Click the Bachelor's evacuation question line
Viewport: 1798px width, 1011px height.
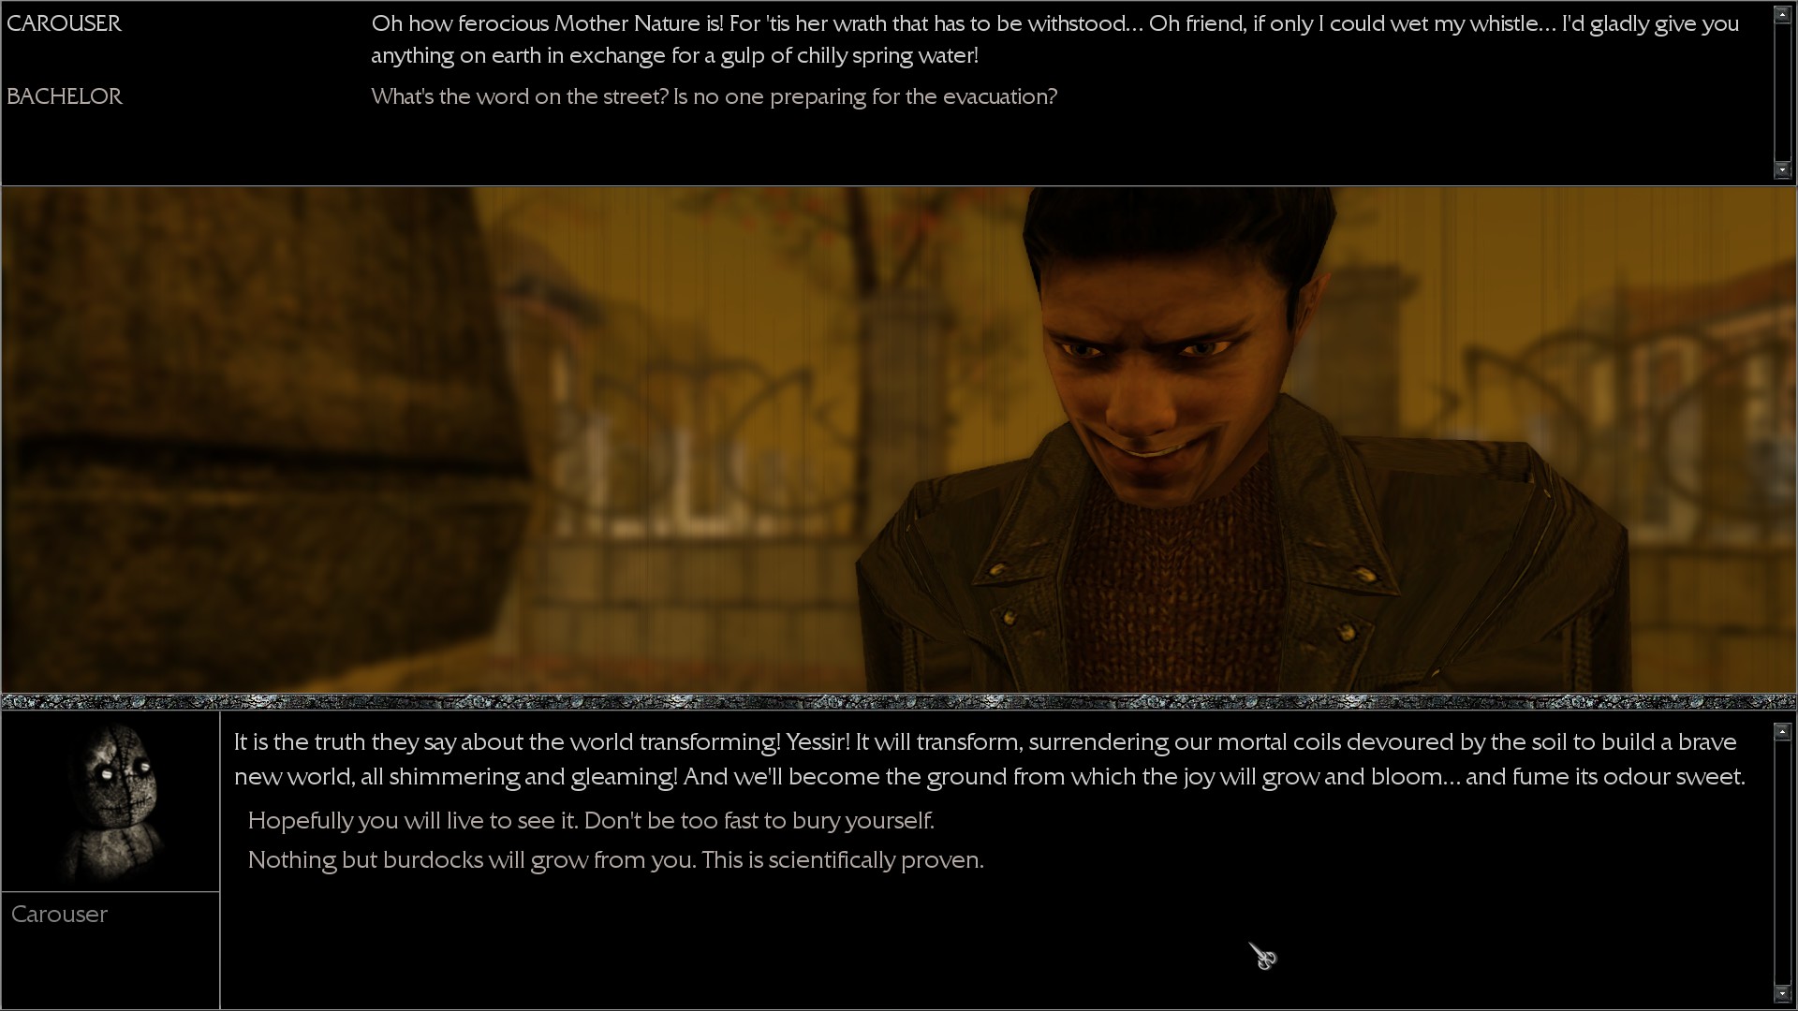pos(714,96)
